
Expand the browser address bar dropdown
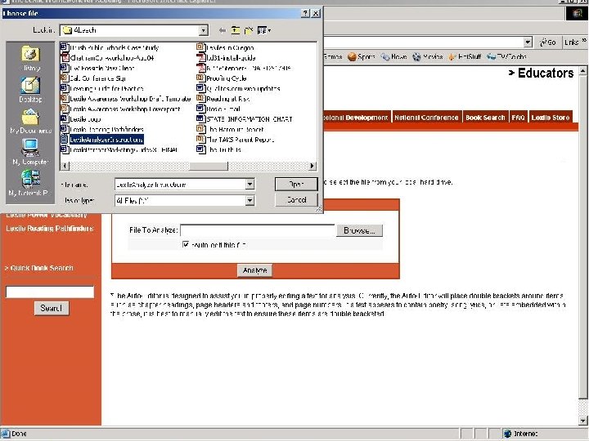(x=528, y=42)
